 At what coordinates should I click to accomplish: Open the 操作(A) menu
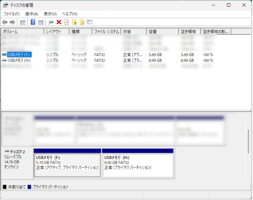click(32, 14)
